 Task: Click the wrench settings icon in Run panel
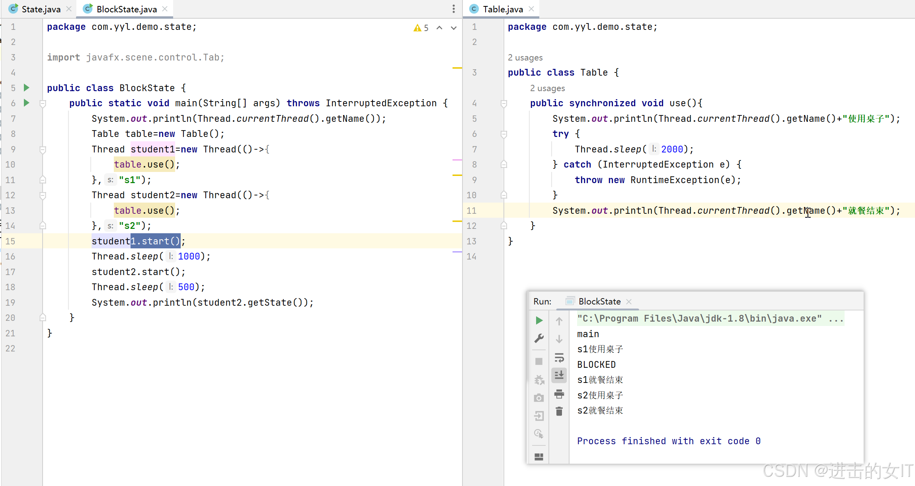coord(539,338)
